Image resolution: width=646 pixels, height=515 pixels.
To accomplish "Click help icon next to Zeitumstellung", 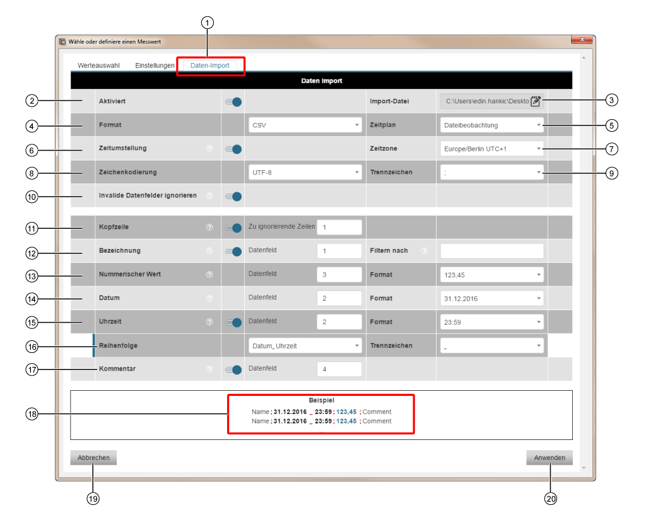I will tap(209, 149).
